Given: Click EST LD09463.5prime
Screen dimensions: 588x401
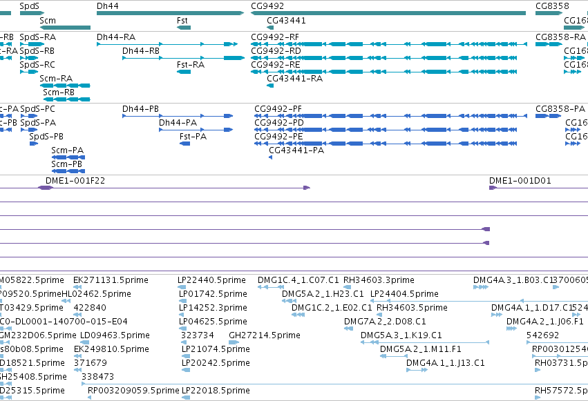Looking at the screenshot, I should [85, 342].
